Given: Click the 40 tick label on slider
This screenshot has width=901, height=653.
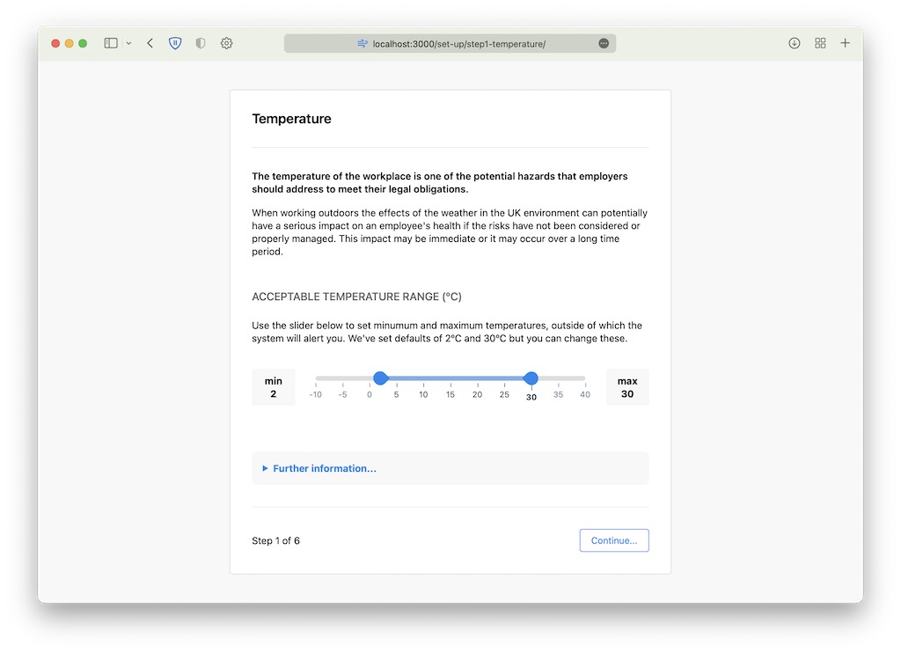Looking at the screenshot, I should pos(585,395).
